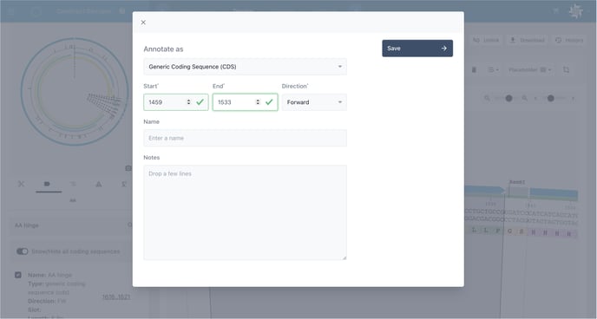Screen dimensions: 597x319
Task: Click the 1636..1821 range link
Action: pos(116,297)
